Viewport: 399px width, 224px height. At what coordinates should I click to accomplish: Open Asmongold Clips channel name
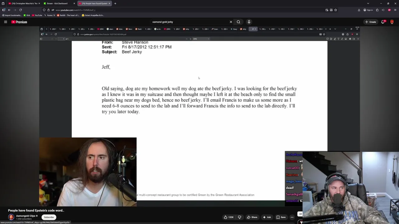coord(26,216)
